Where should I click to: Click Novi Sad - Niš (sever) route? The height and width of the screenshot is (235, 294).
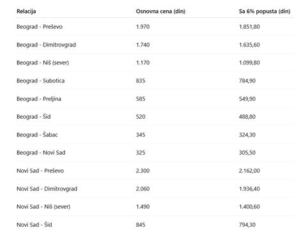(x=43, y=207)
